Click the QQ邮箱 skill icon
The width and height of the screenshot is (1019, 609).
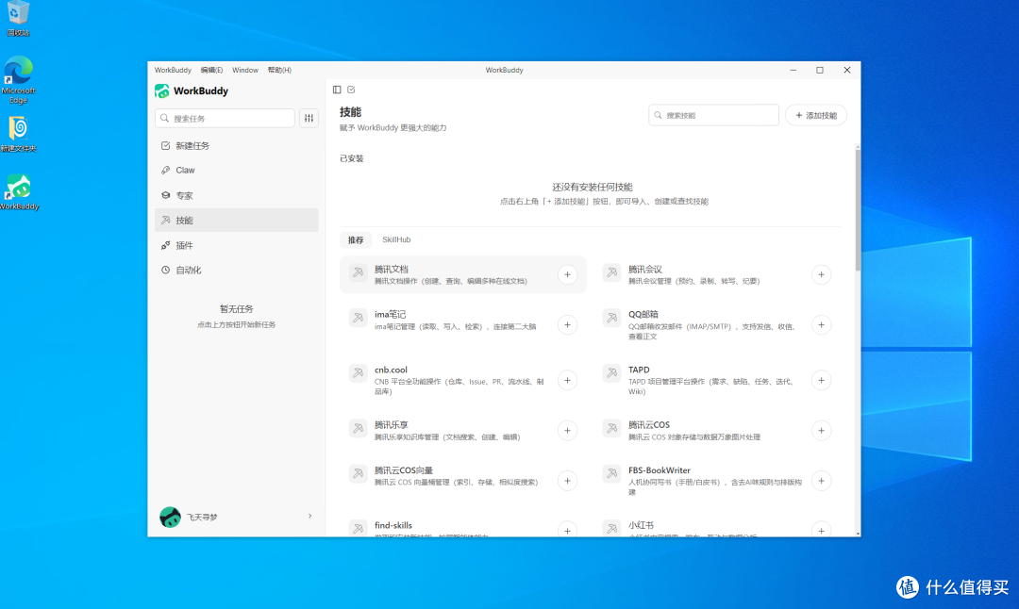click(x=611, y=318)
